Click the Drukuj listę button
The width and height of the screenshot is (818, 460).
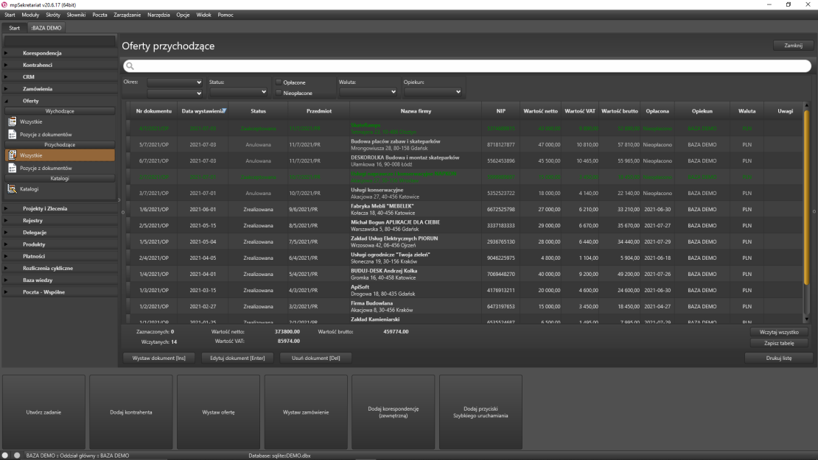coord(779,358)
